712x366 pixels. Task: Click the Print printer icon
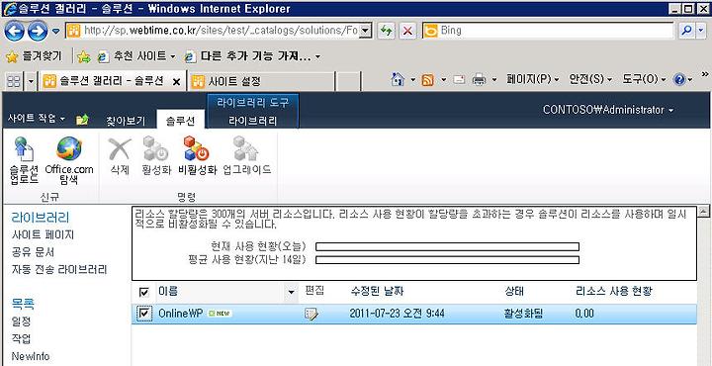479,80
